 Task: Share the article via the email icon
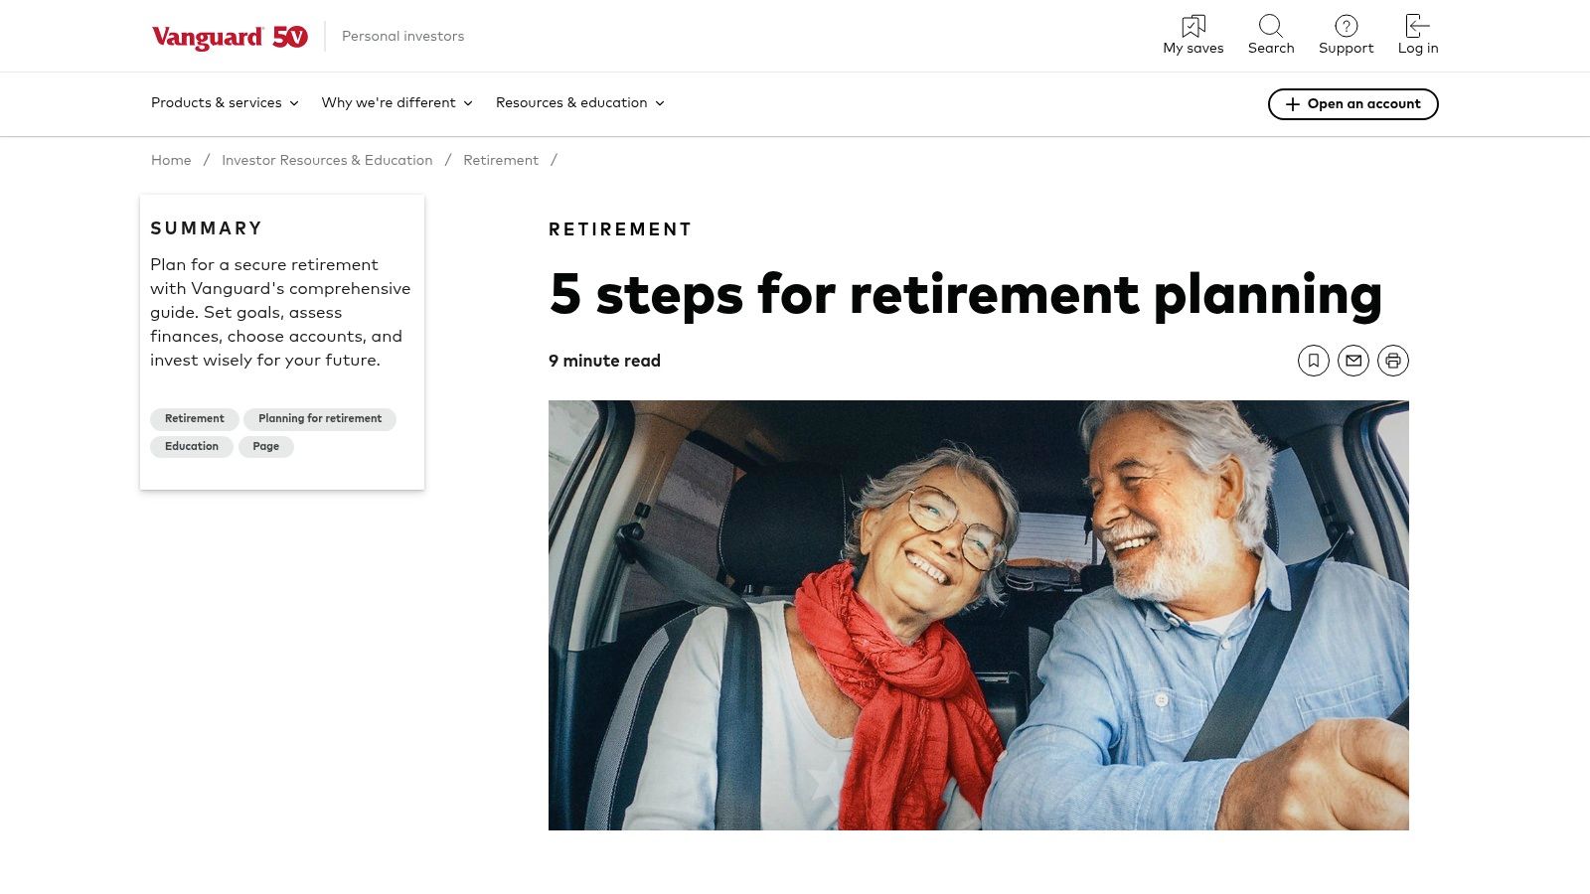pos(1353,361)
